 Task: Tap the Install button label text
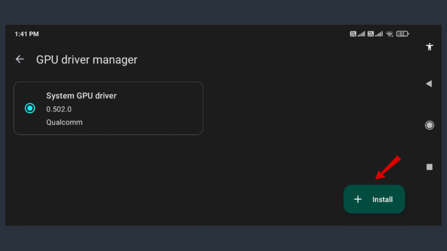[382, 199]
